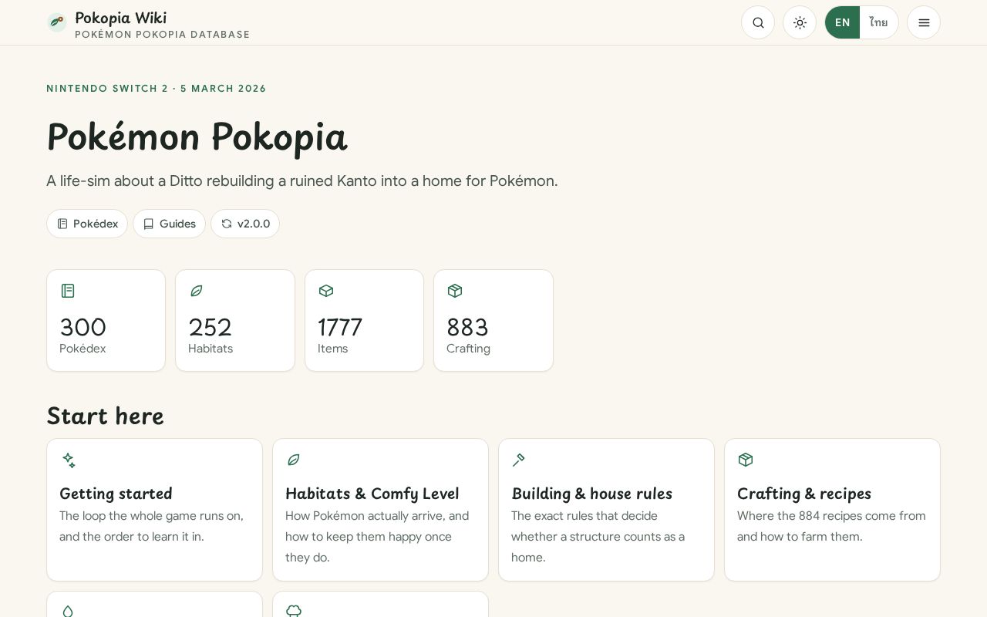The image size is (987, 617).
Task: Open the hamburger menu
Action: coord(924,22)
